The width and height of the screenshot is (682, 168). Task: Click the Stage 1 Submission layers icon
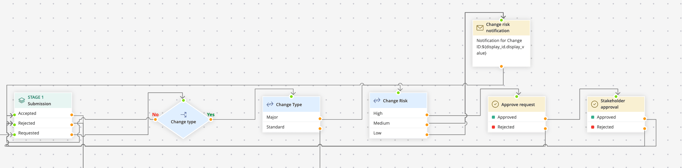pos(22,100)
